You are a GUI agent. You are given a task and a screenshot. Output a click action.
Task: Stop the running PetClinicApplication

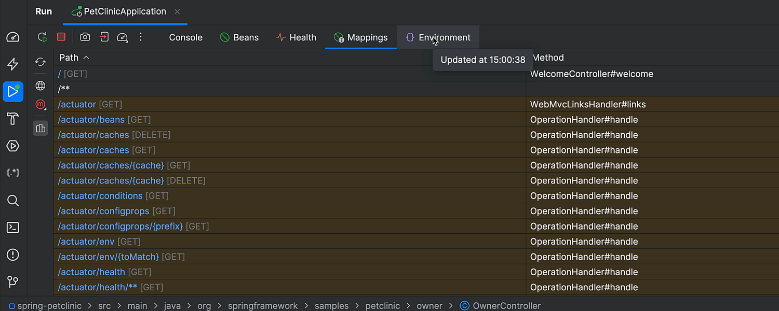(61, 37)
